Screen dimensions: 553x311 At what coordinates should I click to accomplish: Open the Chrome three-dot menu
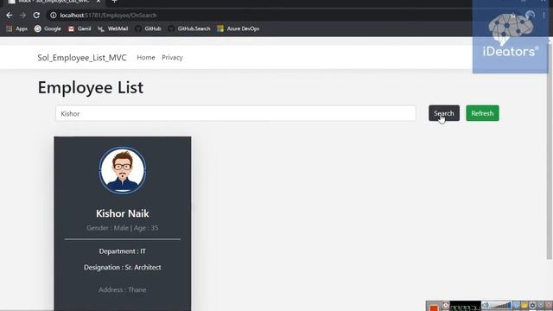tap(543, 16)
